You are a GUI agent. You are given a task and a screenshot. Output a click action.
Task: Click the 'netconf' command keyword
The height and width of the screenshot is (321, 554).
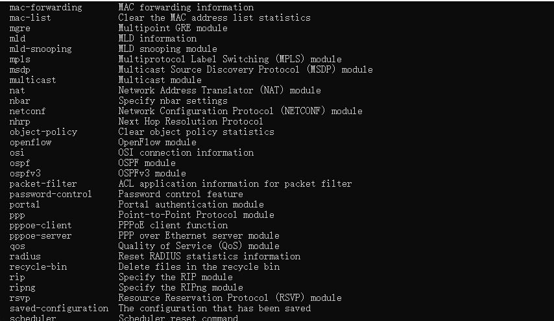[27, 112]
